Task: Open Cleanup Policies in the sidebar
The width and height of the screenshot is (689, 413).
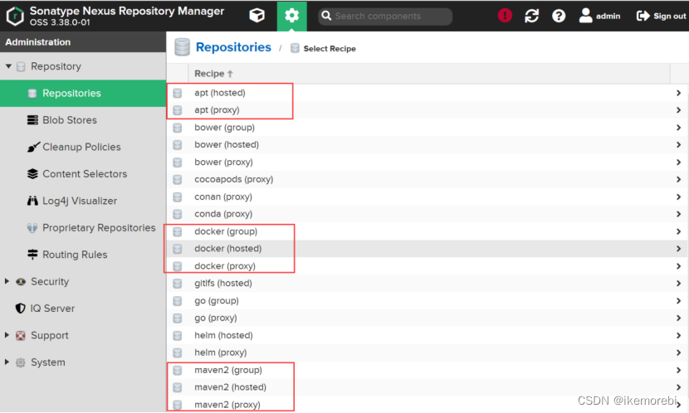Action: pos(83,147)
